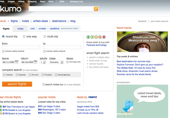Viewport: 170px width, 118px height.
Task: Open the class dropdown showing Economy
Action: point(56,62)
